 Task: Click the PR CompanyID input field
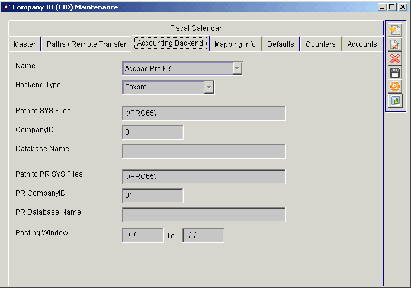(x=153, y=196)
